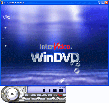The height and width of the screenshot is (103, 109).
Task: Minimize the control panel via display icon
Action: [61, 87]
